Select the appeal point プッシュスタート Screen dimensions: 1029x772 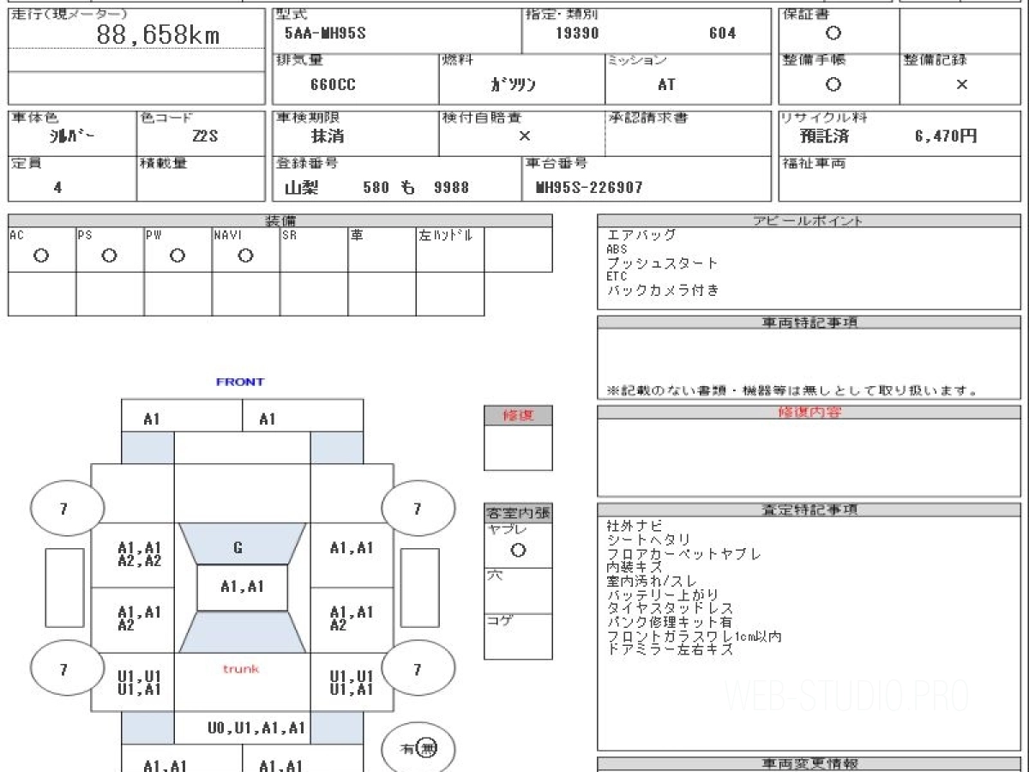pyautogui.click(x=662, y=262)
